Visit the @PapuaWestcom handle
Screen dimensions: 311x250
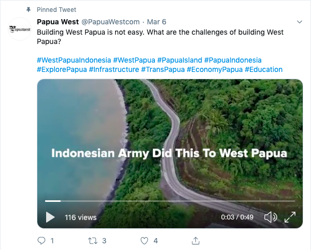(x=109, y=22)
